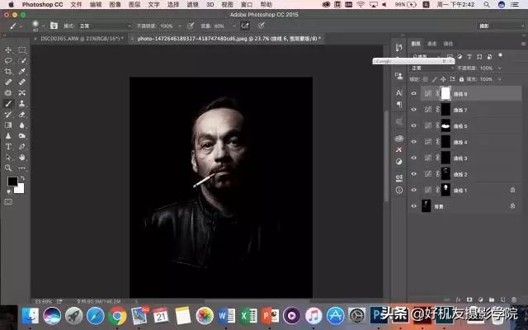This screenshot has width=528, height=330.
Task: Click the foreground color swatch
Action: 12,181
